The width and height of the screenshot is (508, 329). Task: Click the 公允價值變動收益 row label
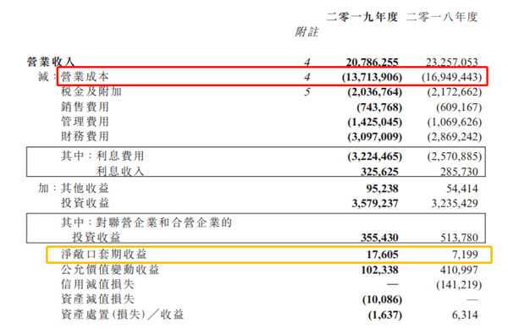click(110, 270)
